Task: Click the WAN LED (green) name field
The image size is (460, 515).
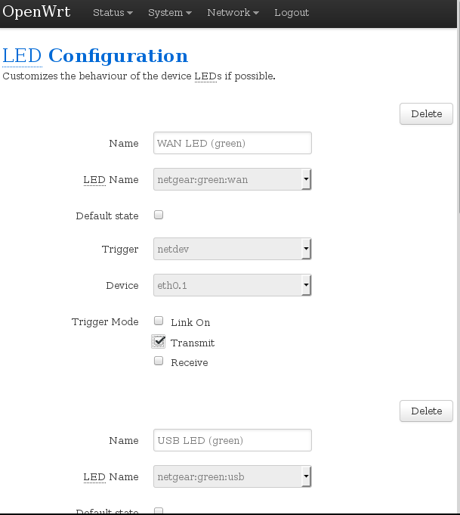Action: [x=232, y=143]
